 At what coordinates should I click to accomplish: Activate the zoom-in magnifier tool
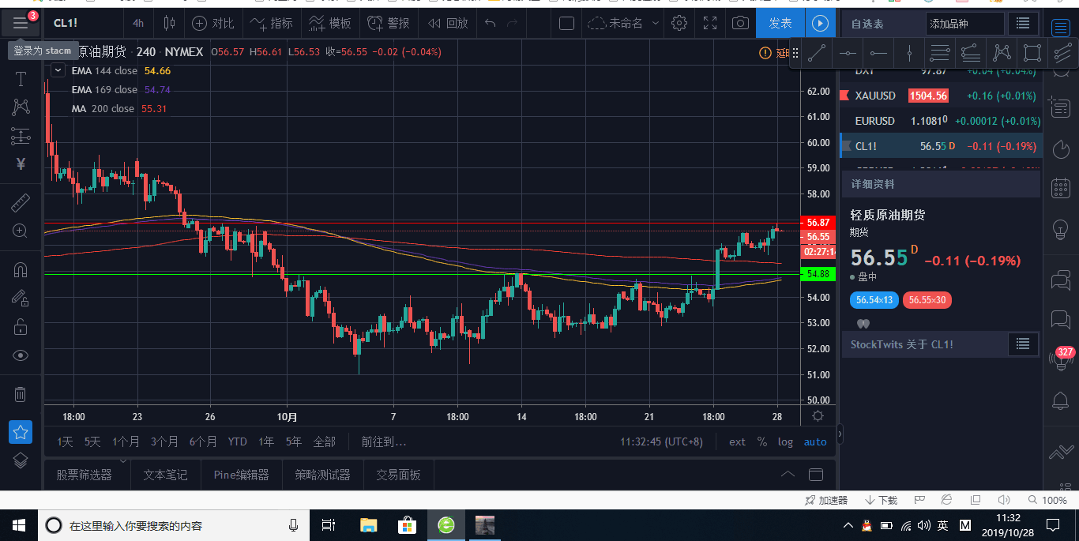coord(21,231)
